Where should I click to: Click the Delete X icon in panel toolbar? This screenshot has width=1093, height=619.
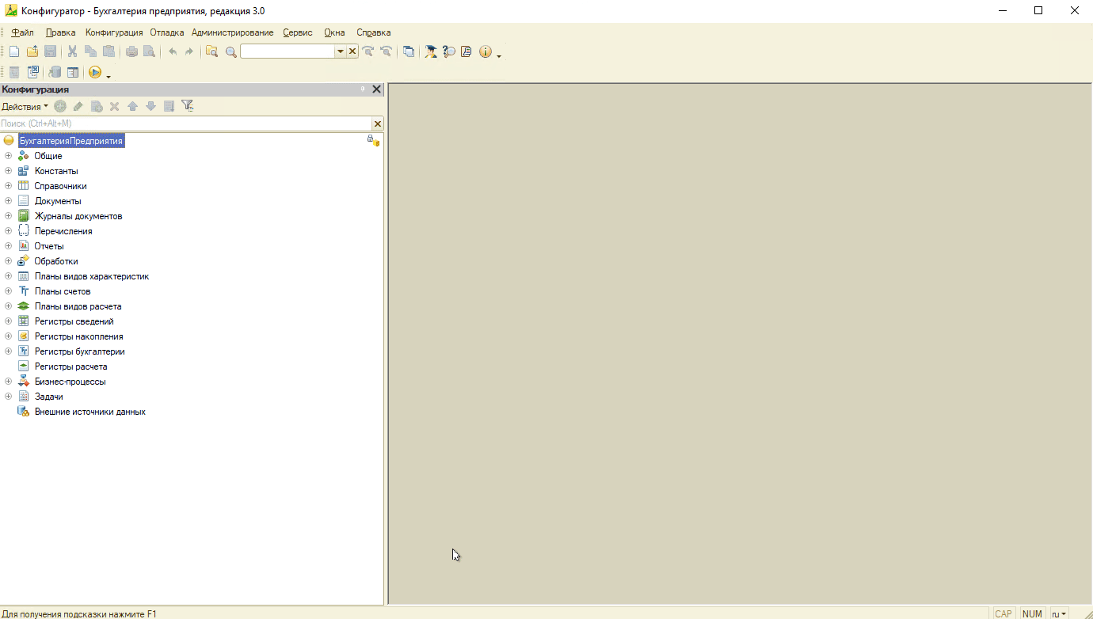tap(114, 106)
